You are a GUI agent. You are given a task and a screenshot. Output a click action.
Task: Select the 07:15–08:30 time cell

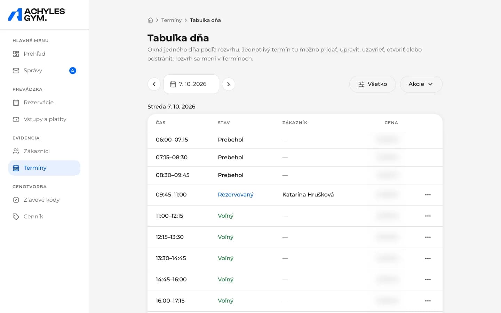[172, 158]
